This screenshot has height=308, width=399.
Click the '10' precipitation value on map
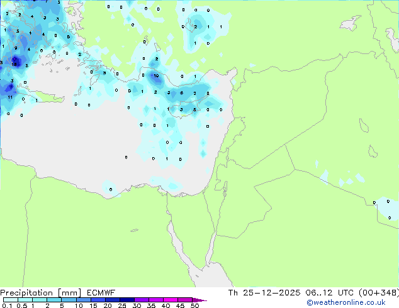(x=156, y=75)
